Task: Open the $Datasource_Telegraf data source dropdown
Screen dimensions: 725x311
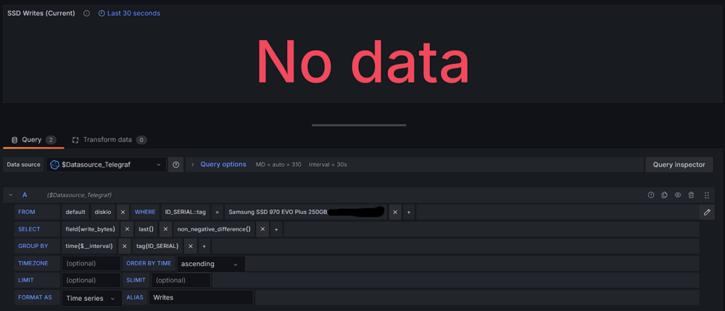Action: click(107, 165)
